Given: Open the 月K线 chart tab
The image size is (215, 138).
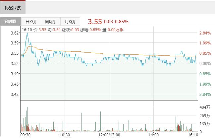Looking at the screenshot, I should (x=70, y=22).
